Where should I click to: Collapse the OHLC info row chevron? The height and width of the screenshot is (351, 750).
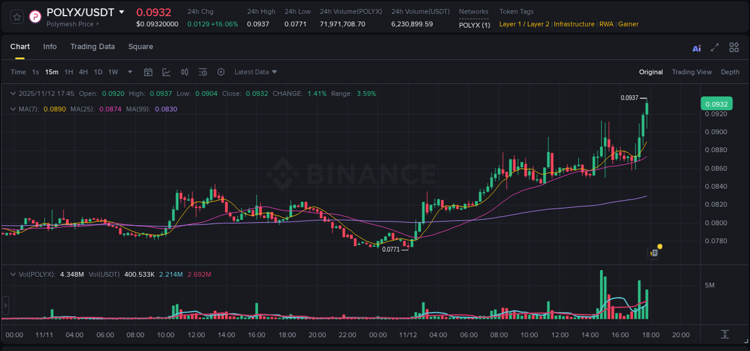(x=13, y=93)
